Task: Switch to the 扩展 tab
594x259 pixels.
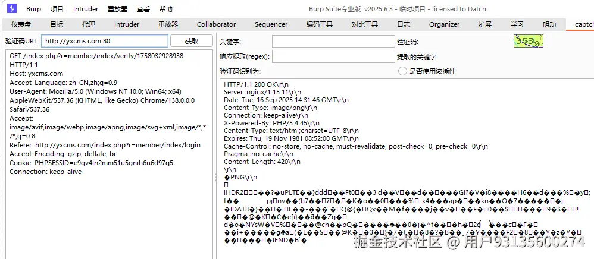Action: pyautogui.click(x=485, y=24)
